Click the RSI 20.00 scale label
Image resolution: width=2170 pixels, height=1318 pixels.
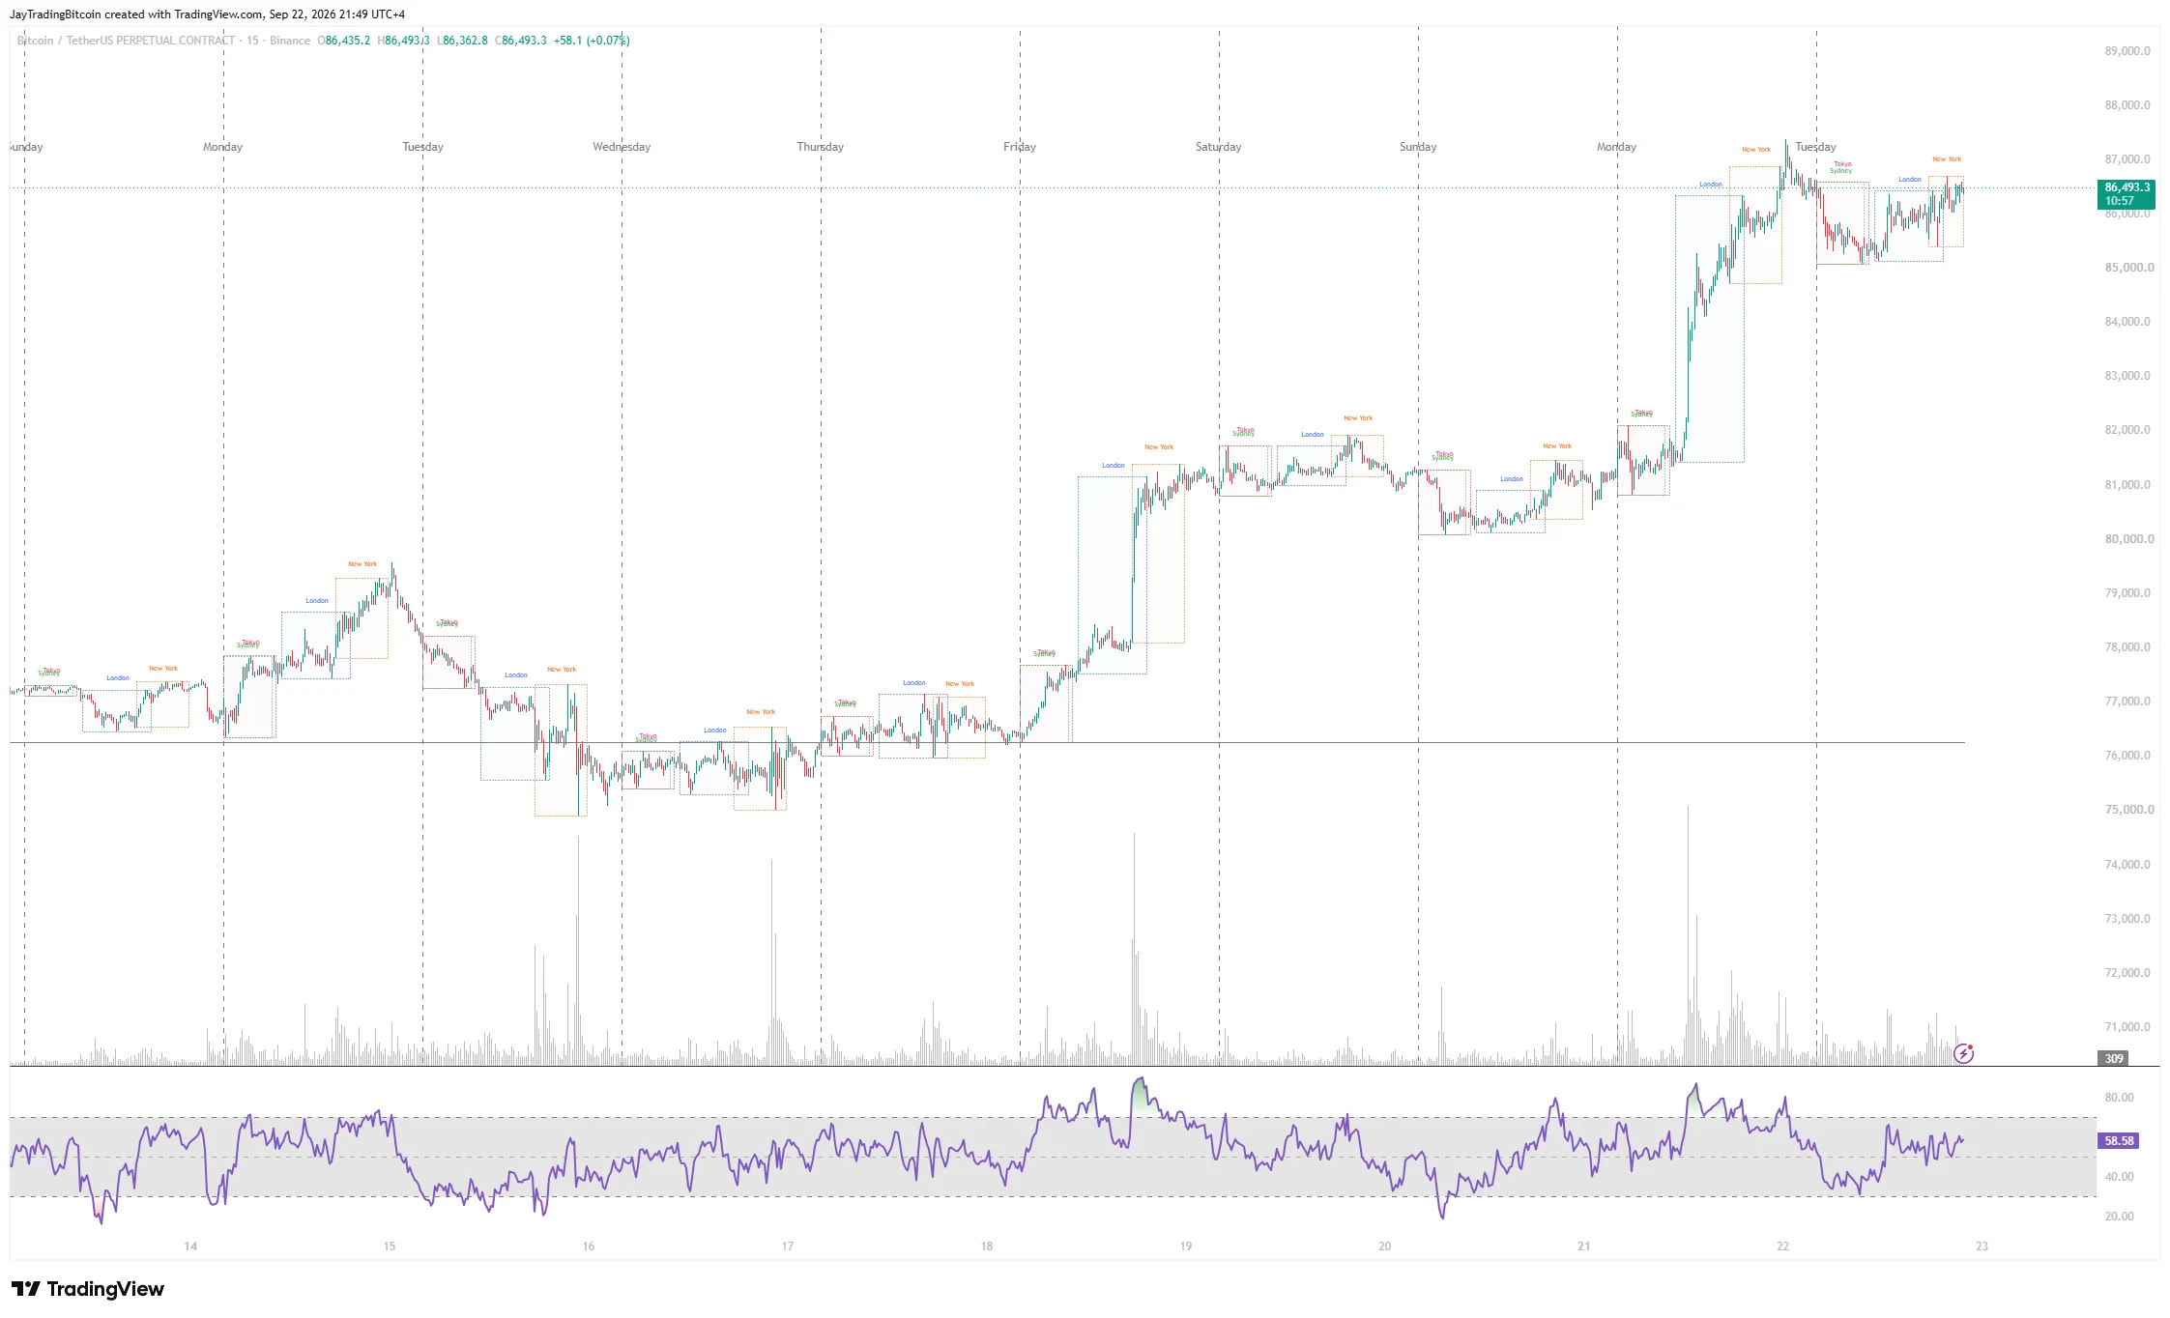click(2119, 1217)
